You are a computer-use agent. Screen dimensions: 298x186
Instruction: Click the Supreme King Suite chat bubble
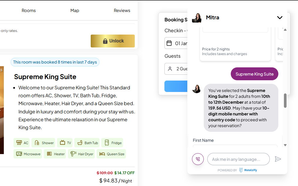click(x=254, y=74)
